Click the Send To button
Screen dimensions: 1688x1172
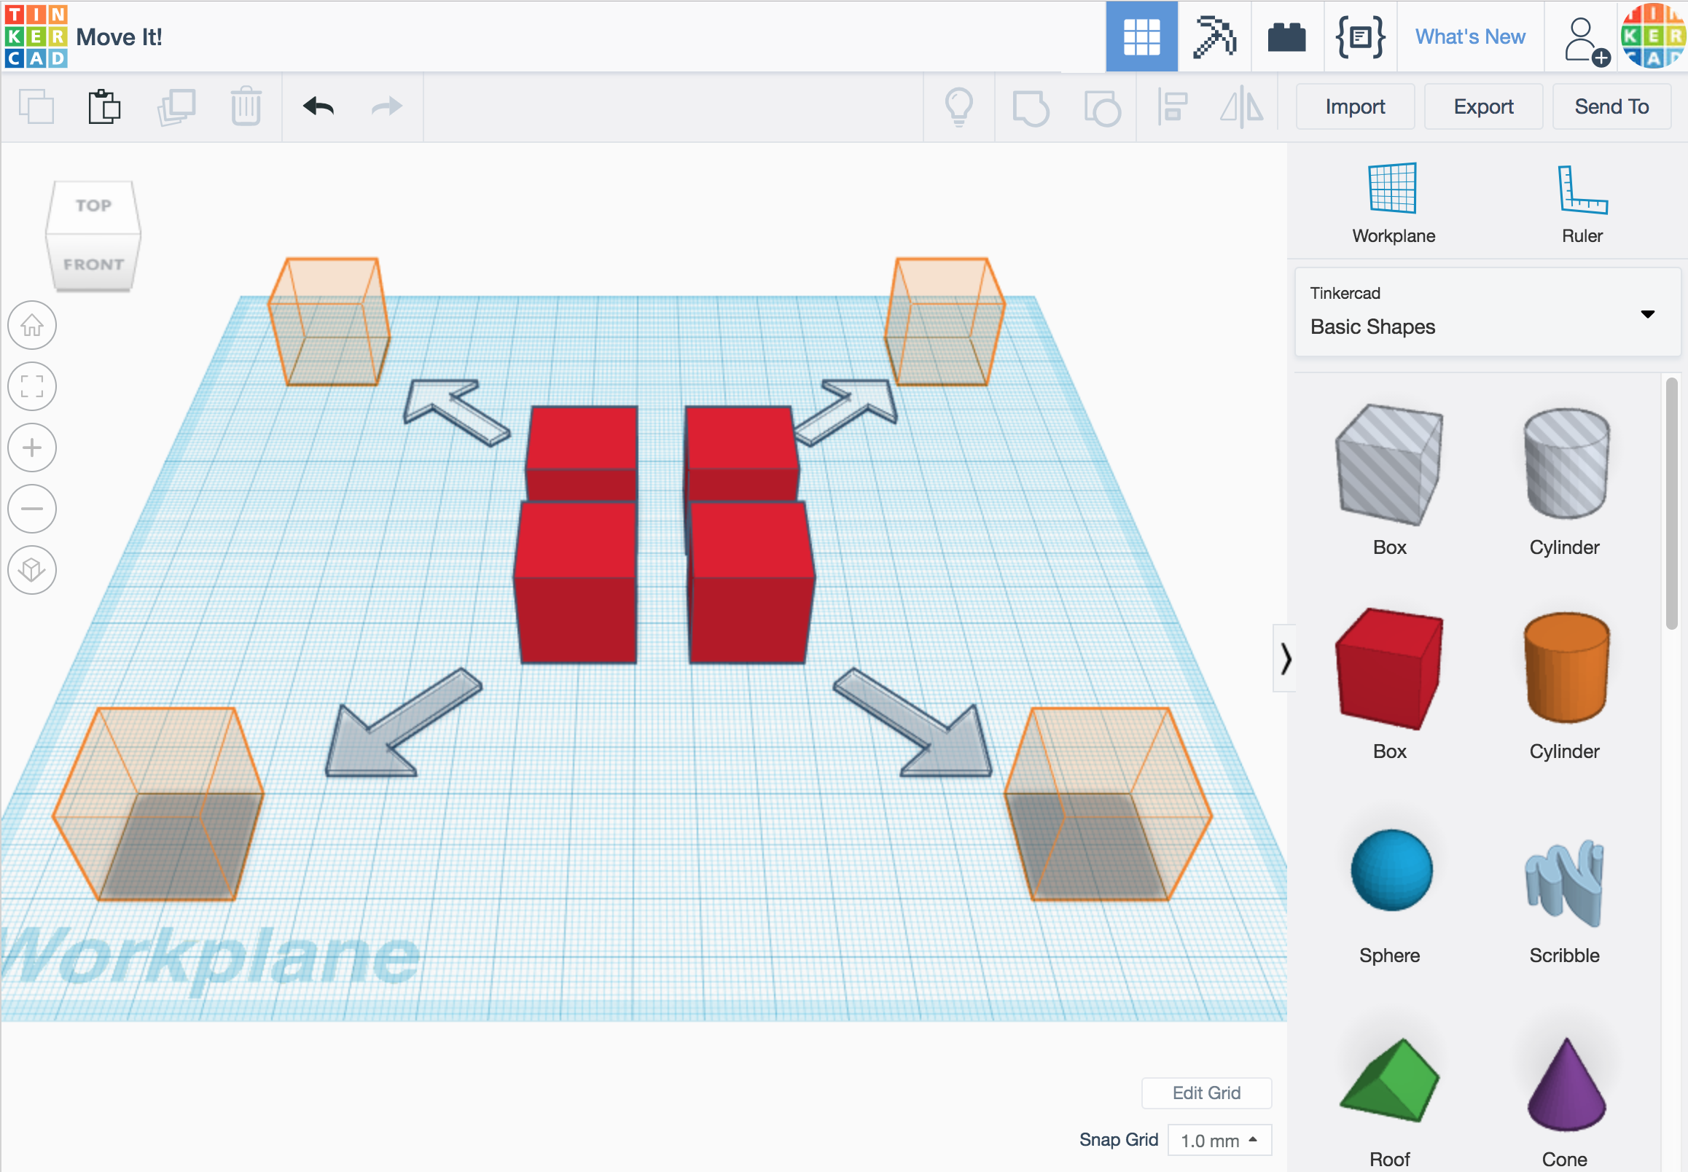pyautogui.click(x=1611, y=106)
